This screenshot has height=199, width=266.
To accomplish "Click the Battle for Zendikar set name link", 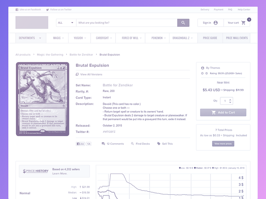I will click(118, 85).
